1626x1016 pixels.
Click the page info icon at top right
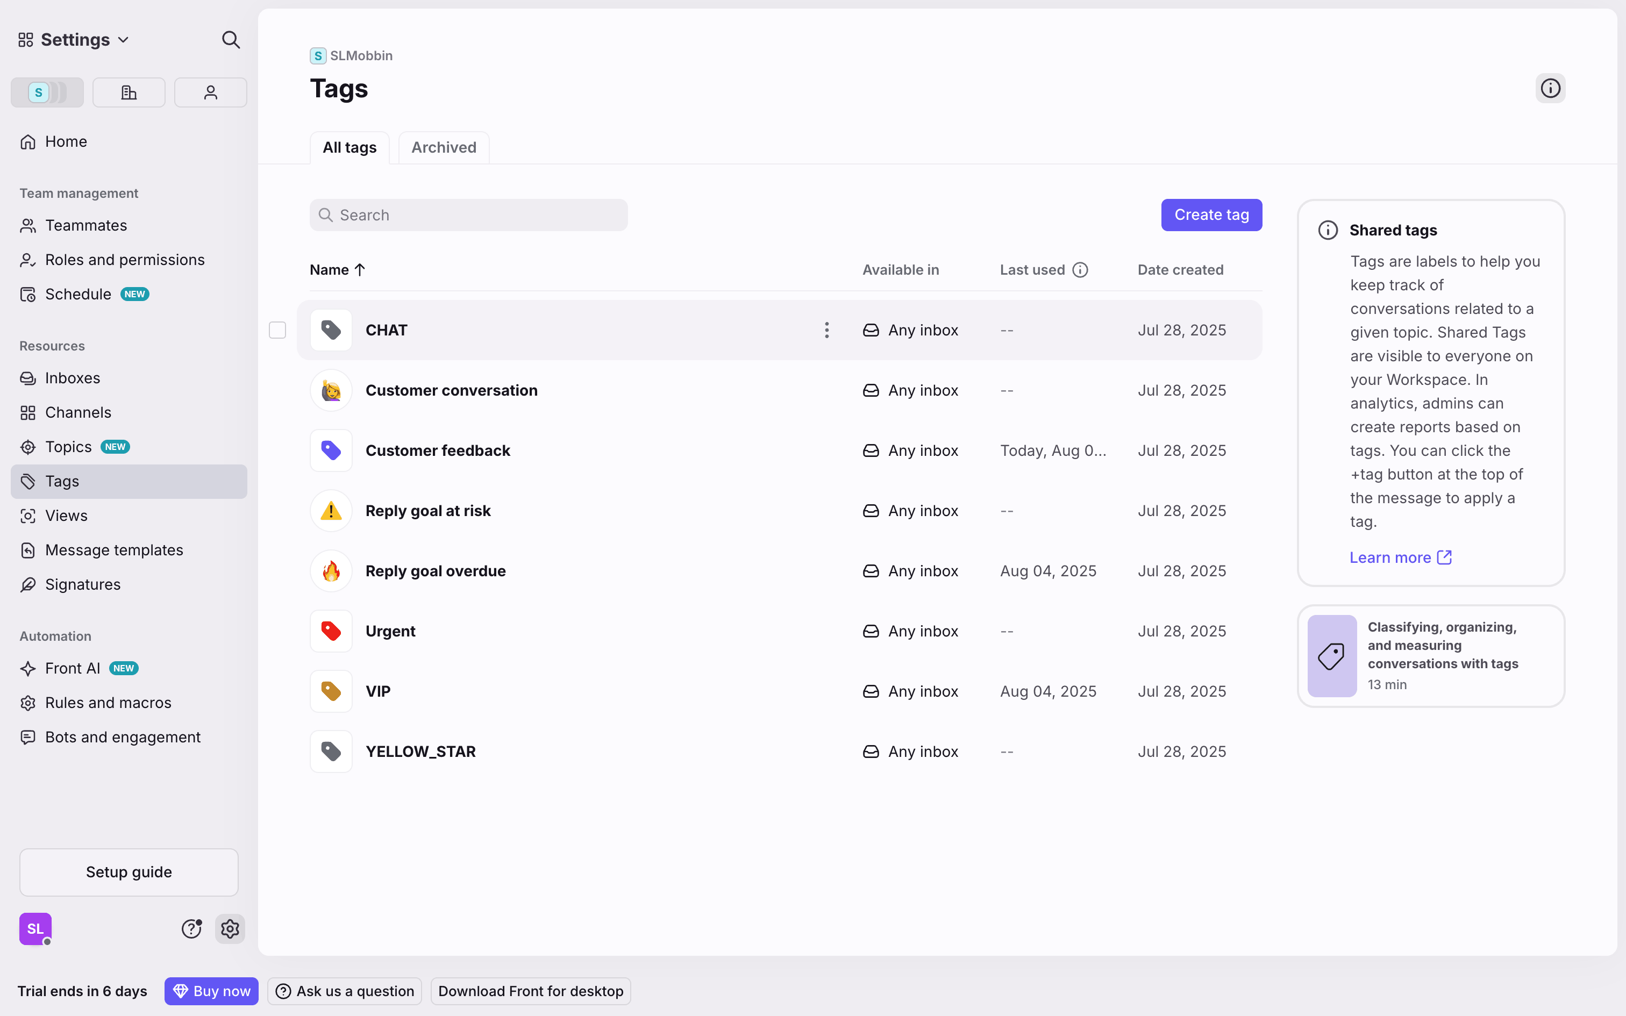[x=1550, y=88]
